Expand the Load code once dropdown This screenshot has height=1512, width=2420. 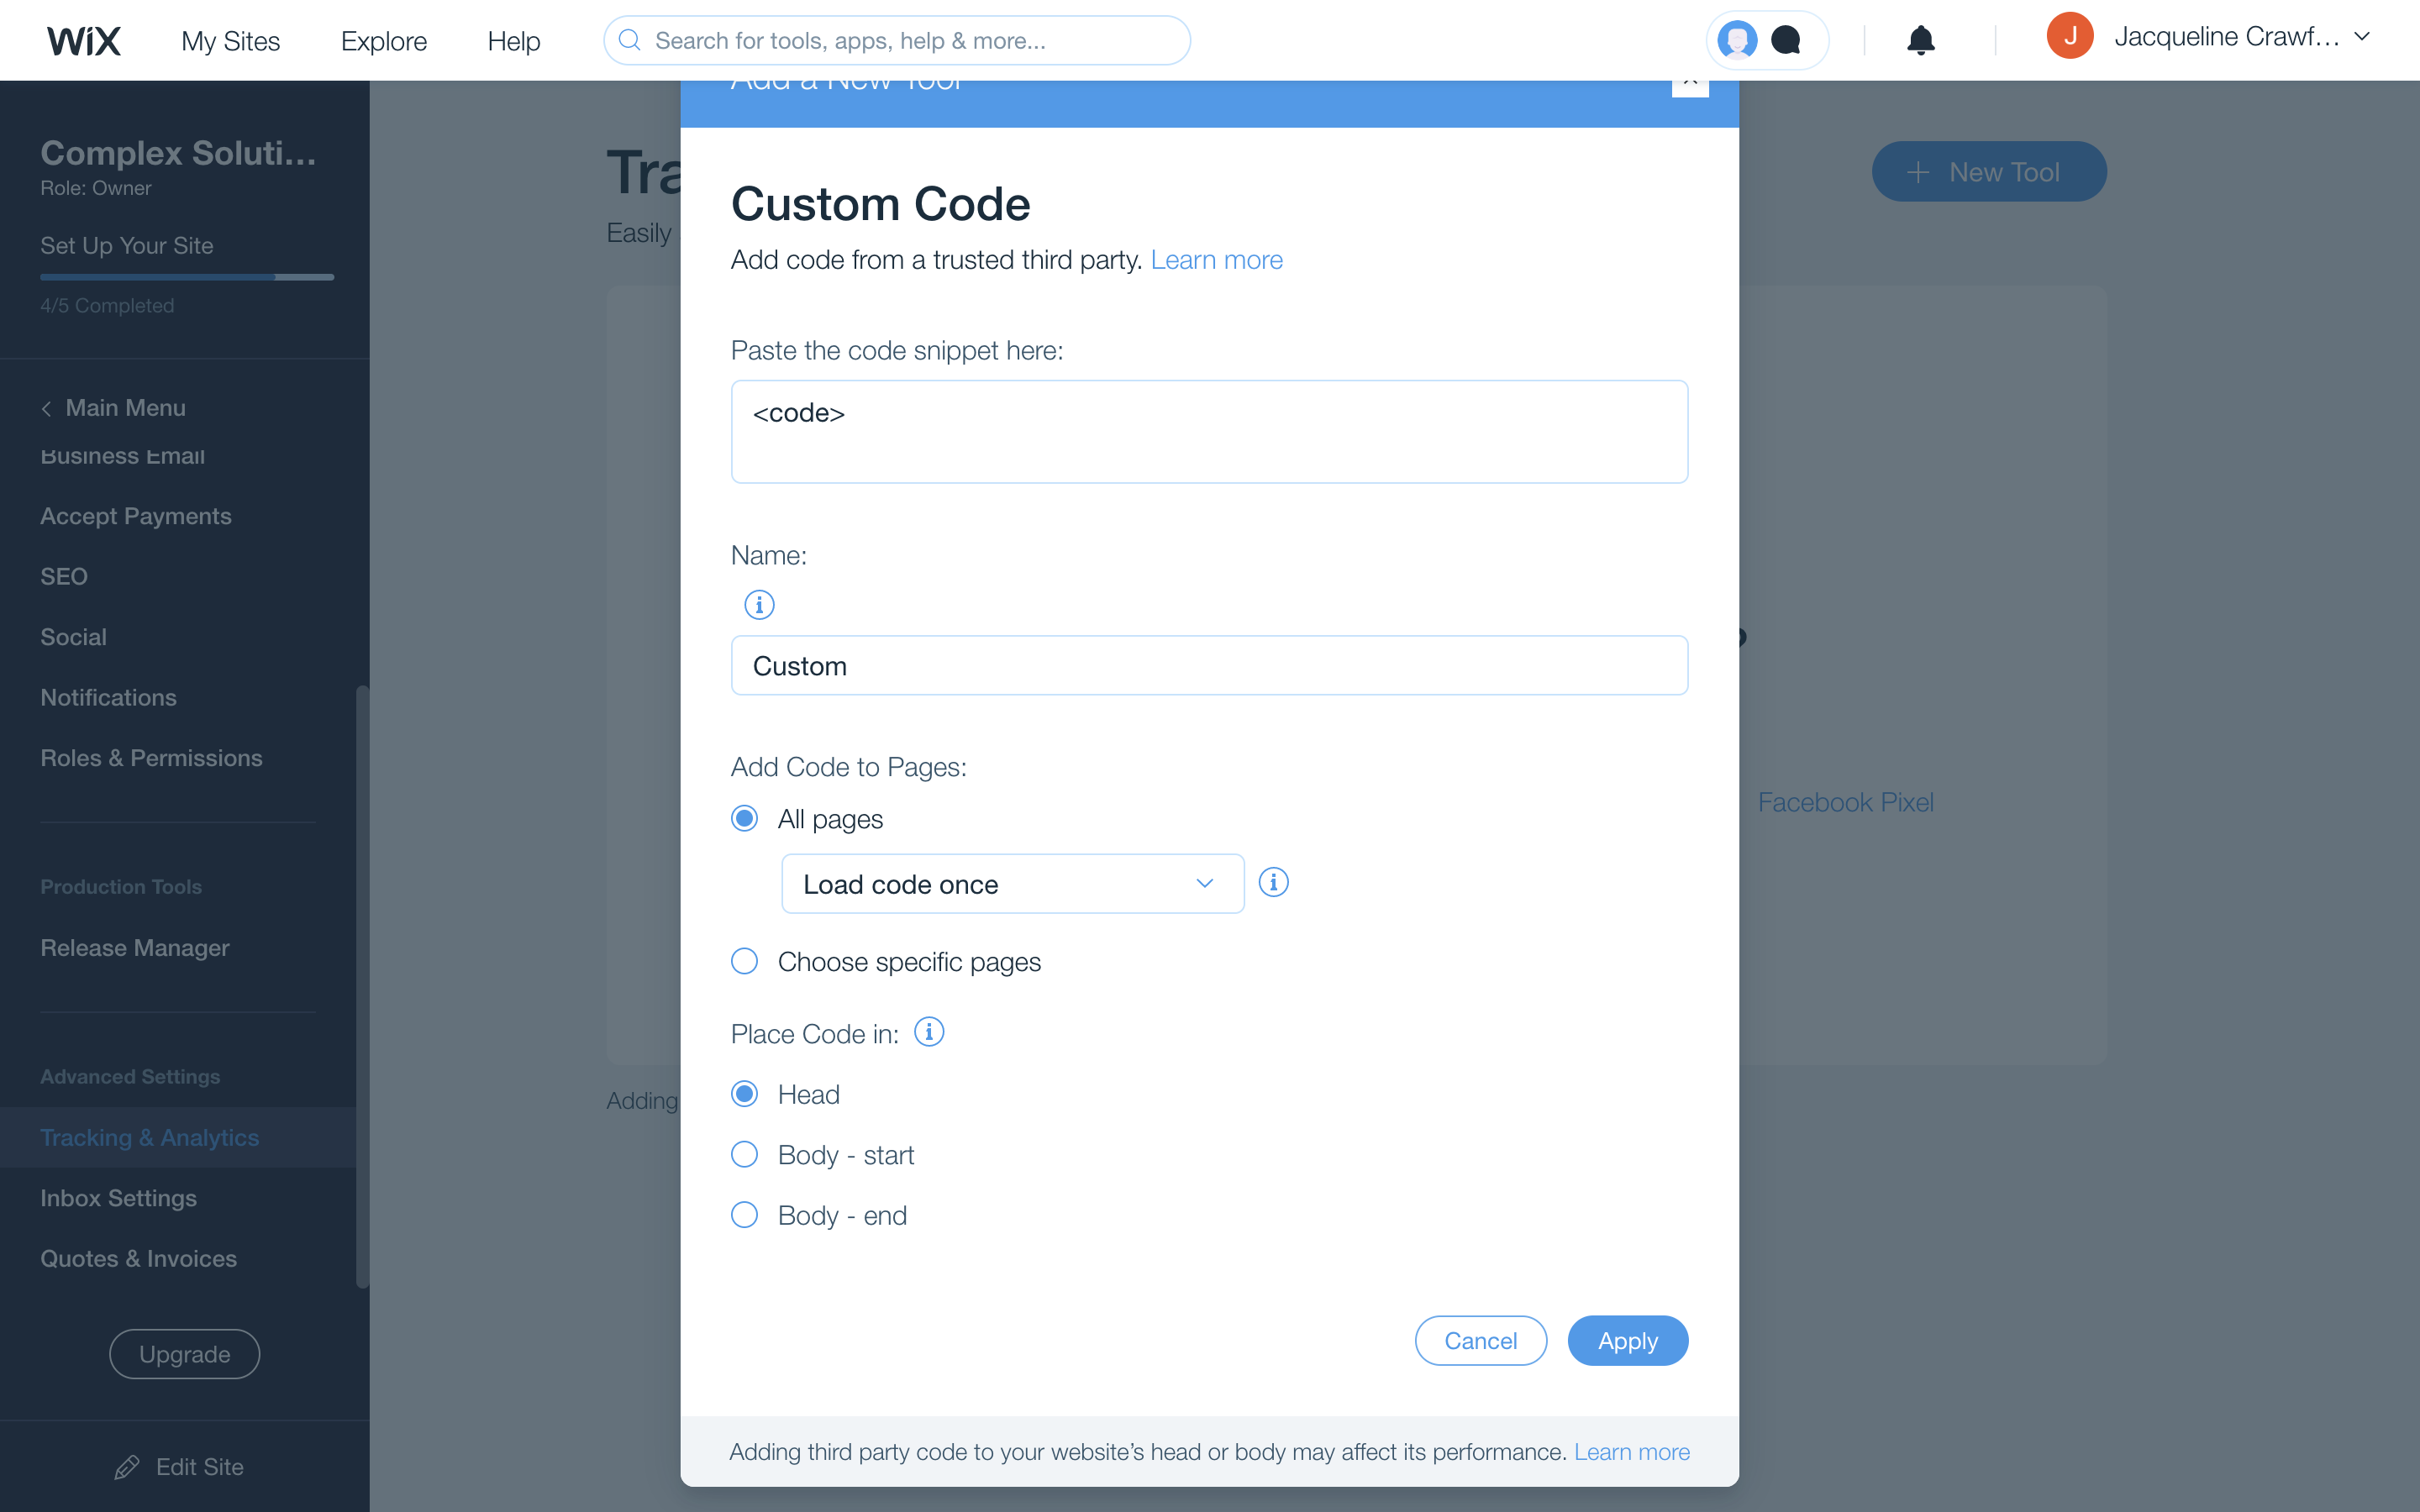tap(1013, 883)
